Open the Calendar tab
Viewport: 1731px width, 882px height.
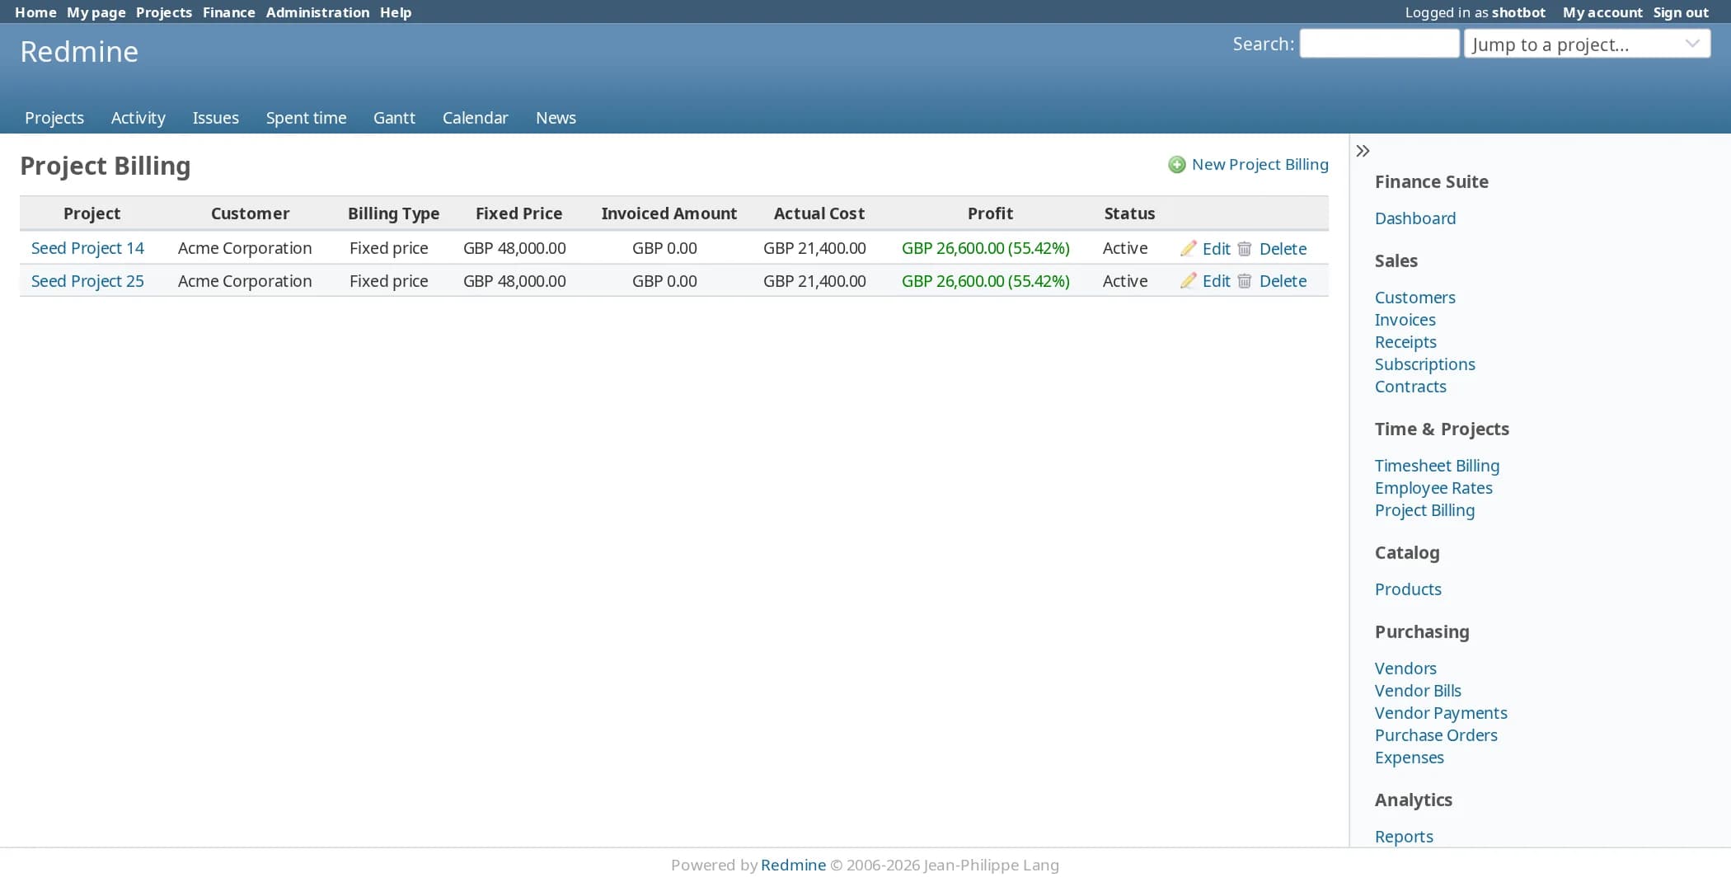tap(476, 118)
